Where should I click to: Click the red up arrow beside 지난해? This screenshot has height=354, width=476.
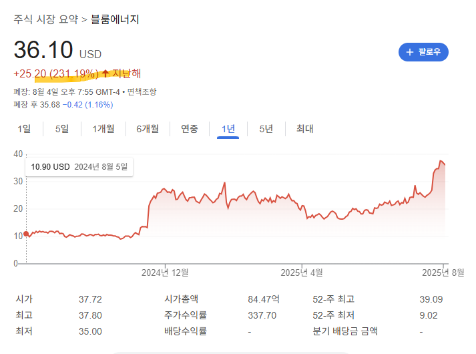coord(105,73)
